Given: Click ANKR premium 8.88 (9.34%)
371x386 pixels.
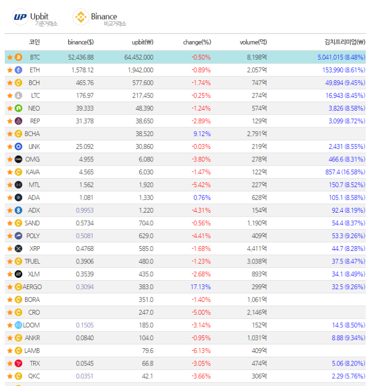Looking at the screenshot, I should pyautogui.click(x=348, y=338).
